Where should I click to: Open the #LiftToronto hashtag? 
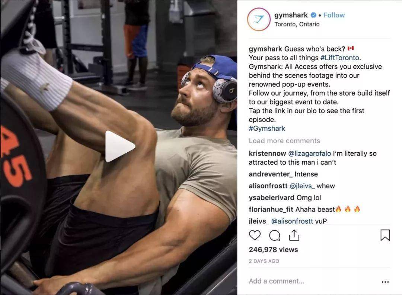[340, 58]
